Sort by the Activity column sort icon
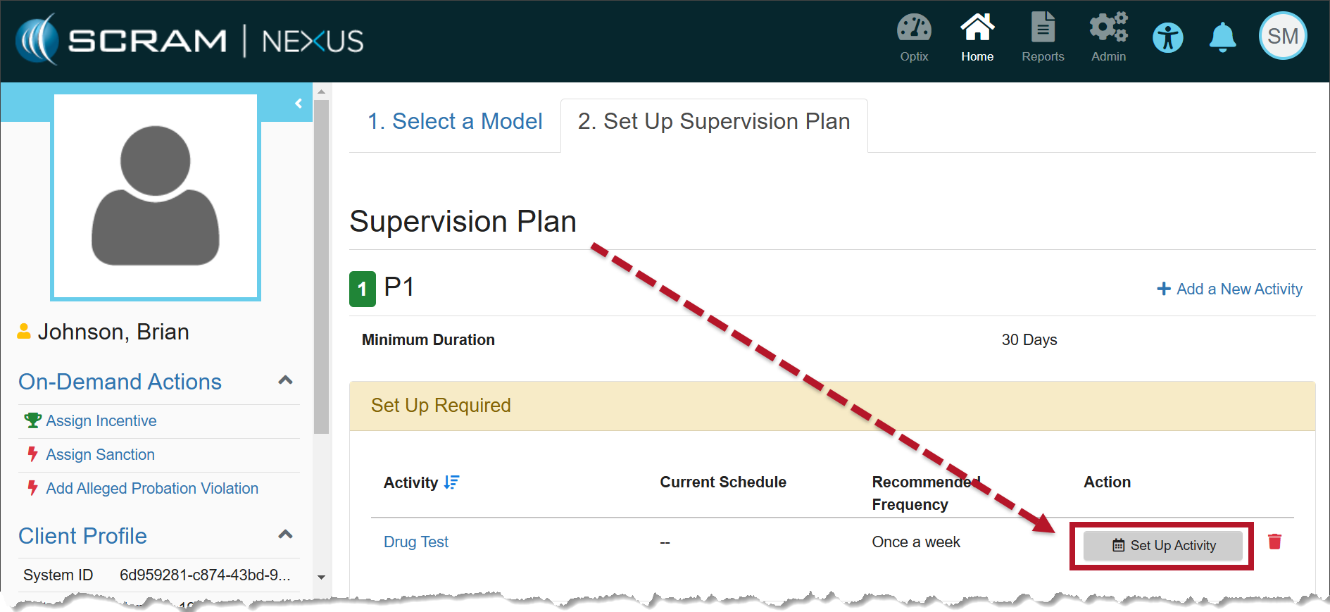 [451, 482]
